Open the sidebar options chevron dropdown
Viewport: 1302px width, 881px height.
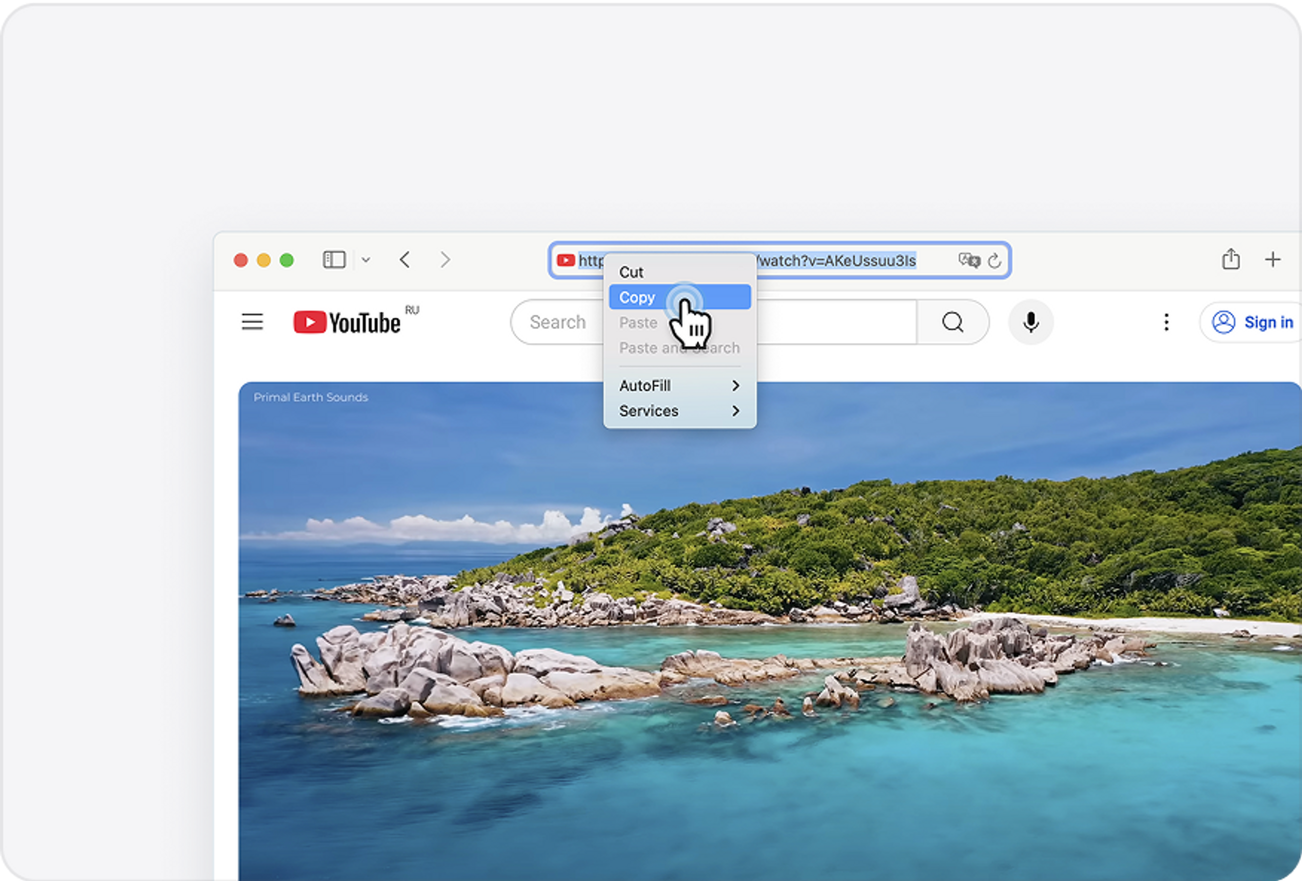point(366,260)
